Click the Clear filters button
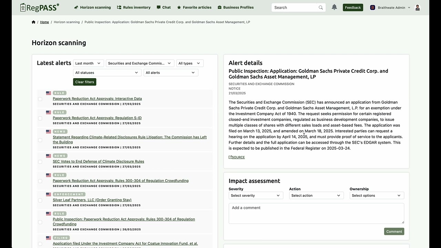This screenshot has height=248, width=441. (84, 82)
